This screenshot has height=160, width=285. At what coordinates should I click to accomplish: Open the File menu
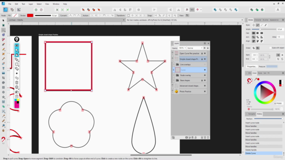pos(10,4)
